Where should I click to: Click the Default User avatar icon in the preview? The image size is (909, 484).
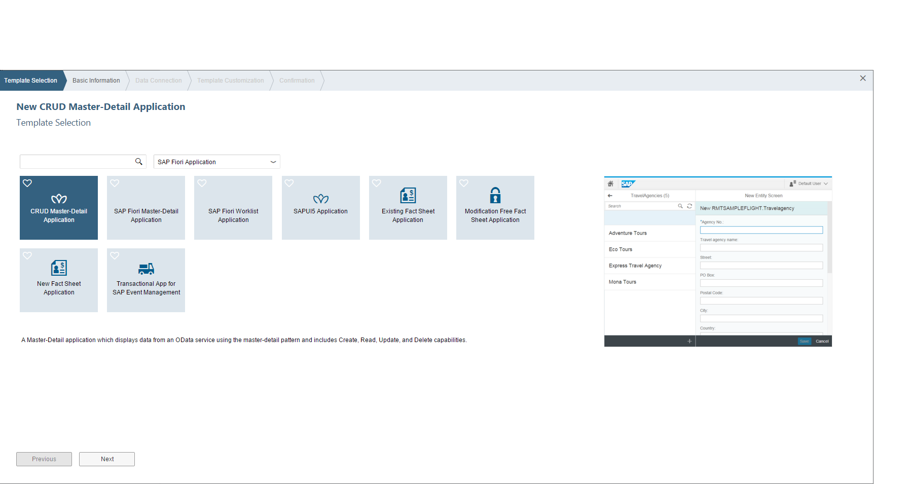(793, 183)
